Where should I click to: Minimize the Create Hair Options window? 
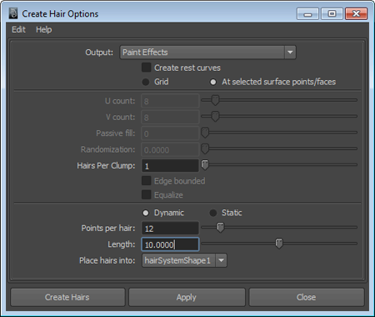coord(307,13)
